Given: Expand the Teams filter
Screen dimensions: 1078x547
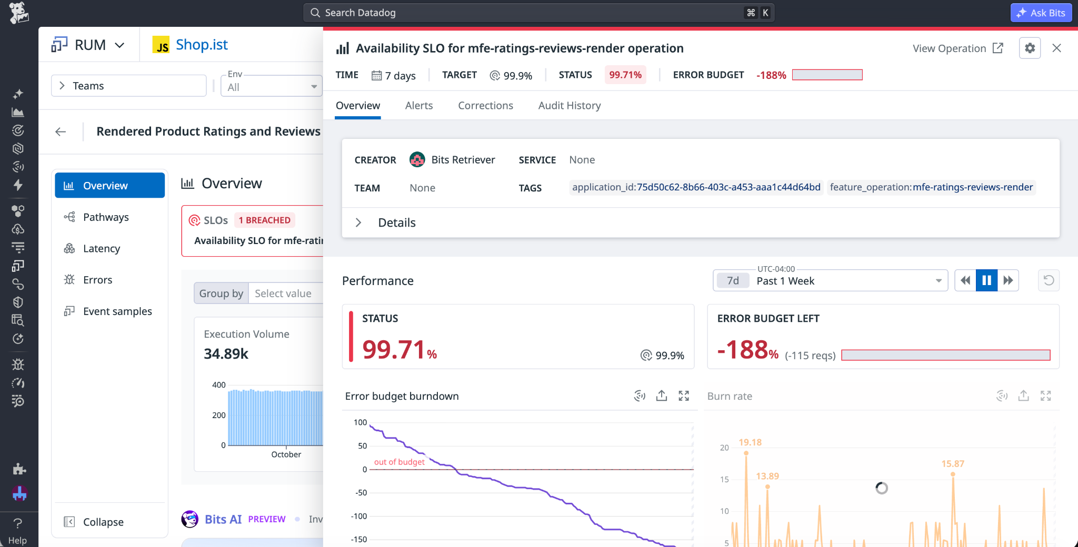Looking at the screenshot, I should coord(128,86).
